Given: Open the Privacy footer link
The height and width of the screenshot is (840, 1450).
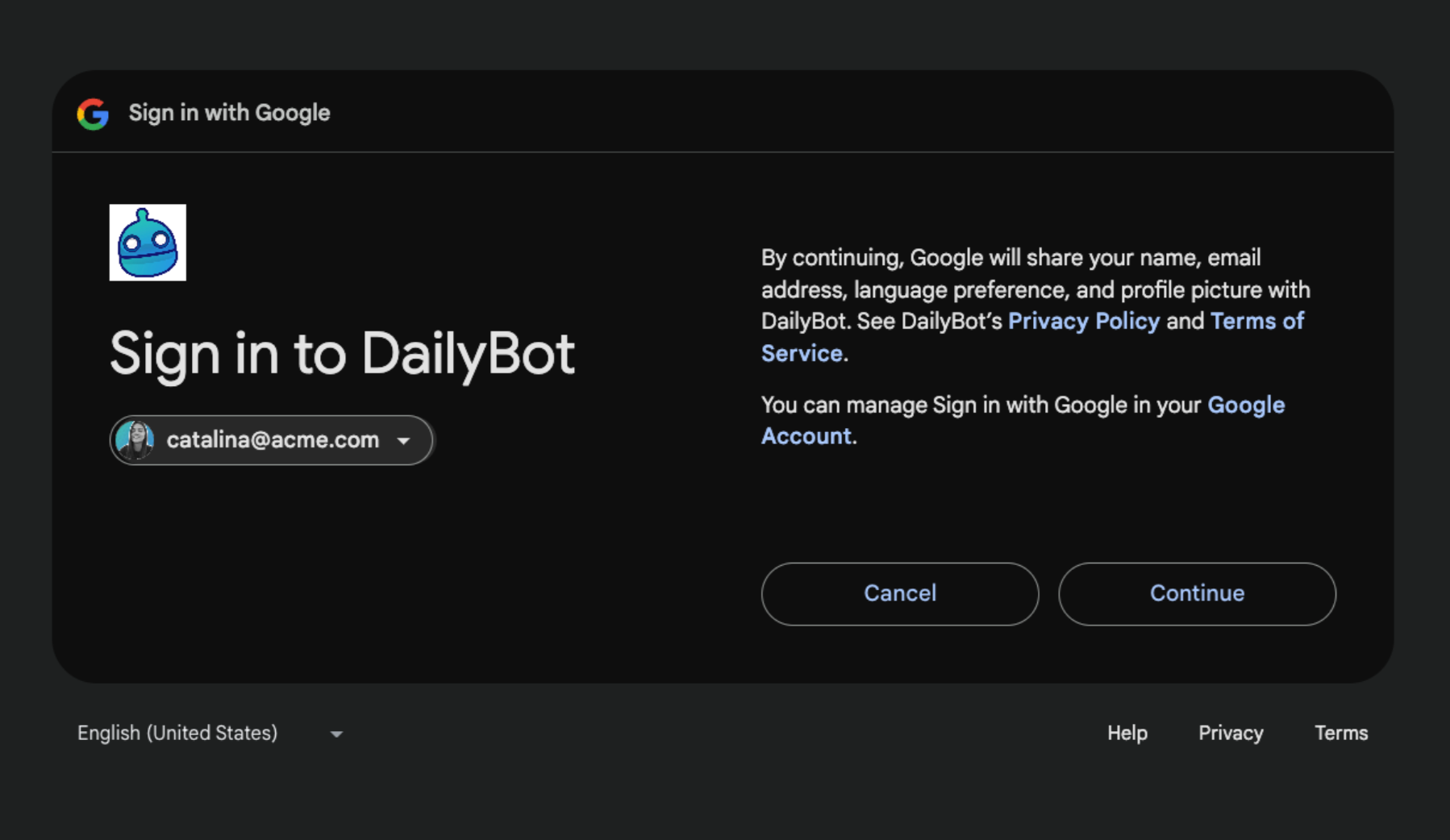Looking at the screenshot, I should click(1231, 733).
